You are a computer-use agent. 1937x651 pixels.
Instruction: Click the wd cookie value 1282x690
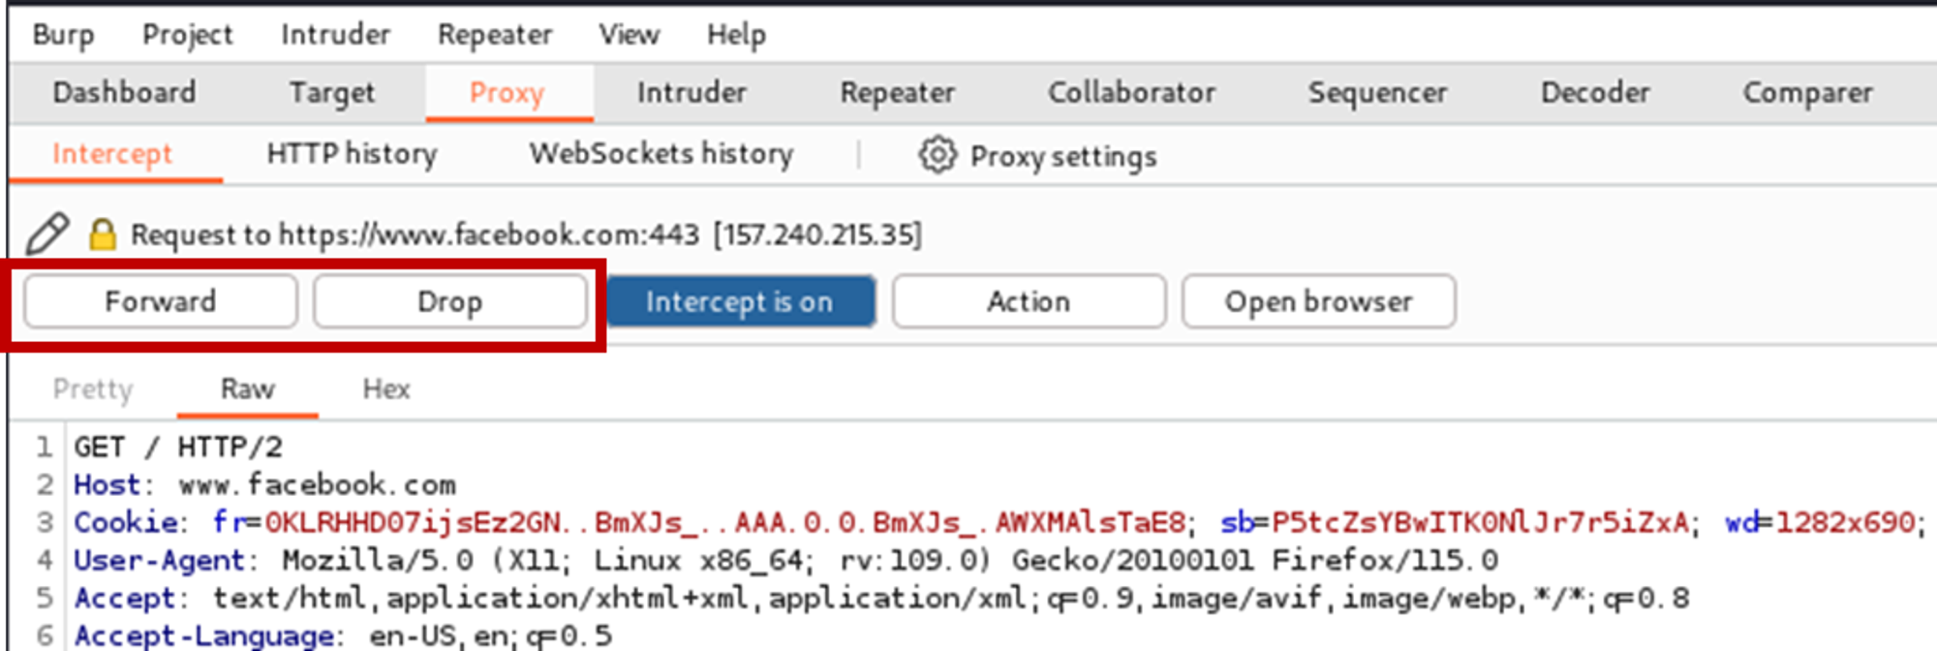click(1845, 522)
